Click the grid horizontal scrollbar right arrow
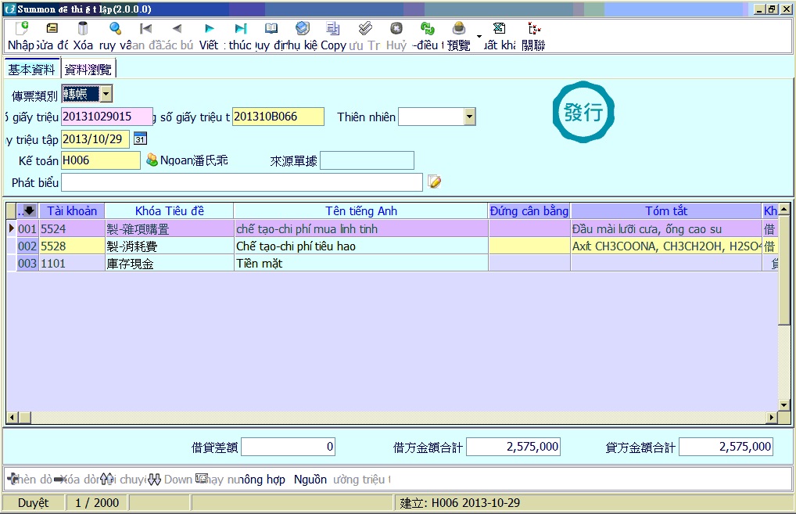The width and height of the screenshot is (796, 514). (x=772, y=418)
